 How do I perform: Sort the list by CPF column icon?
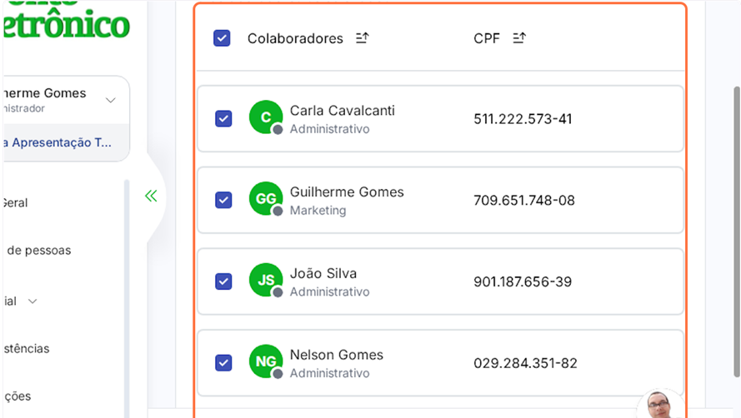coord(519,38)
